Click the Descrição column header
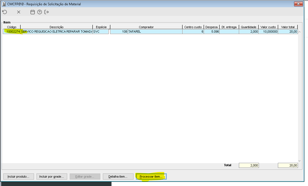Screen dimensions: 308x186 pos(56,27)
